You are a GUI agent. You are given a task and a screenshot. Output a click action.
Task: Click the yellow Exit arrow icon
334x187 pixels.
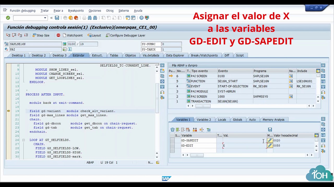click(x=70, y=18)
